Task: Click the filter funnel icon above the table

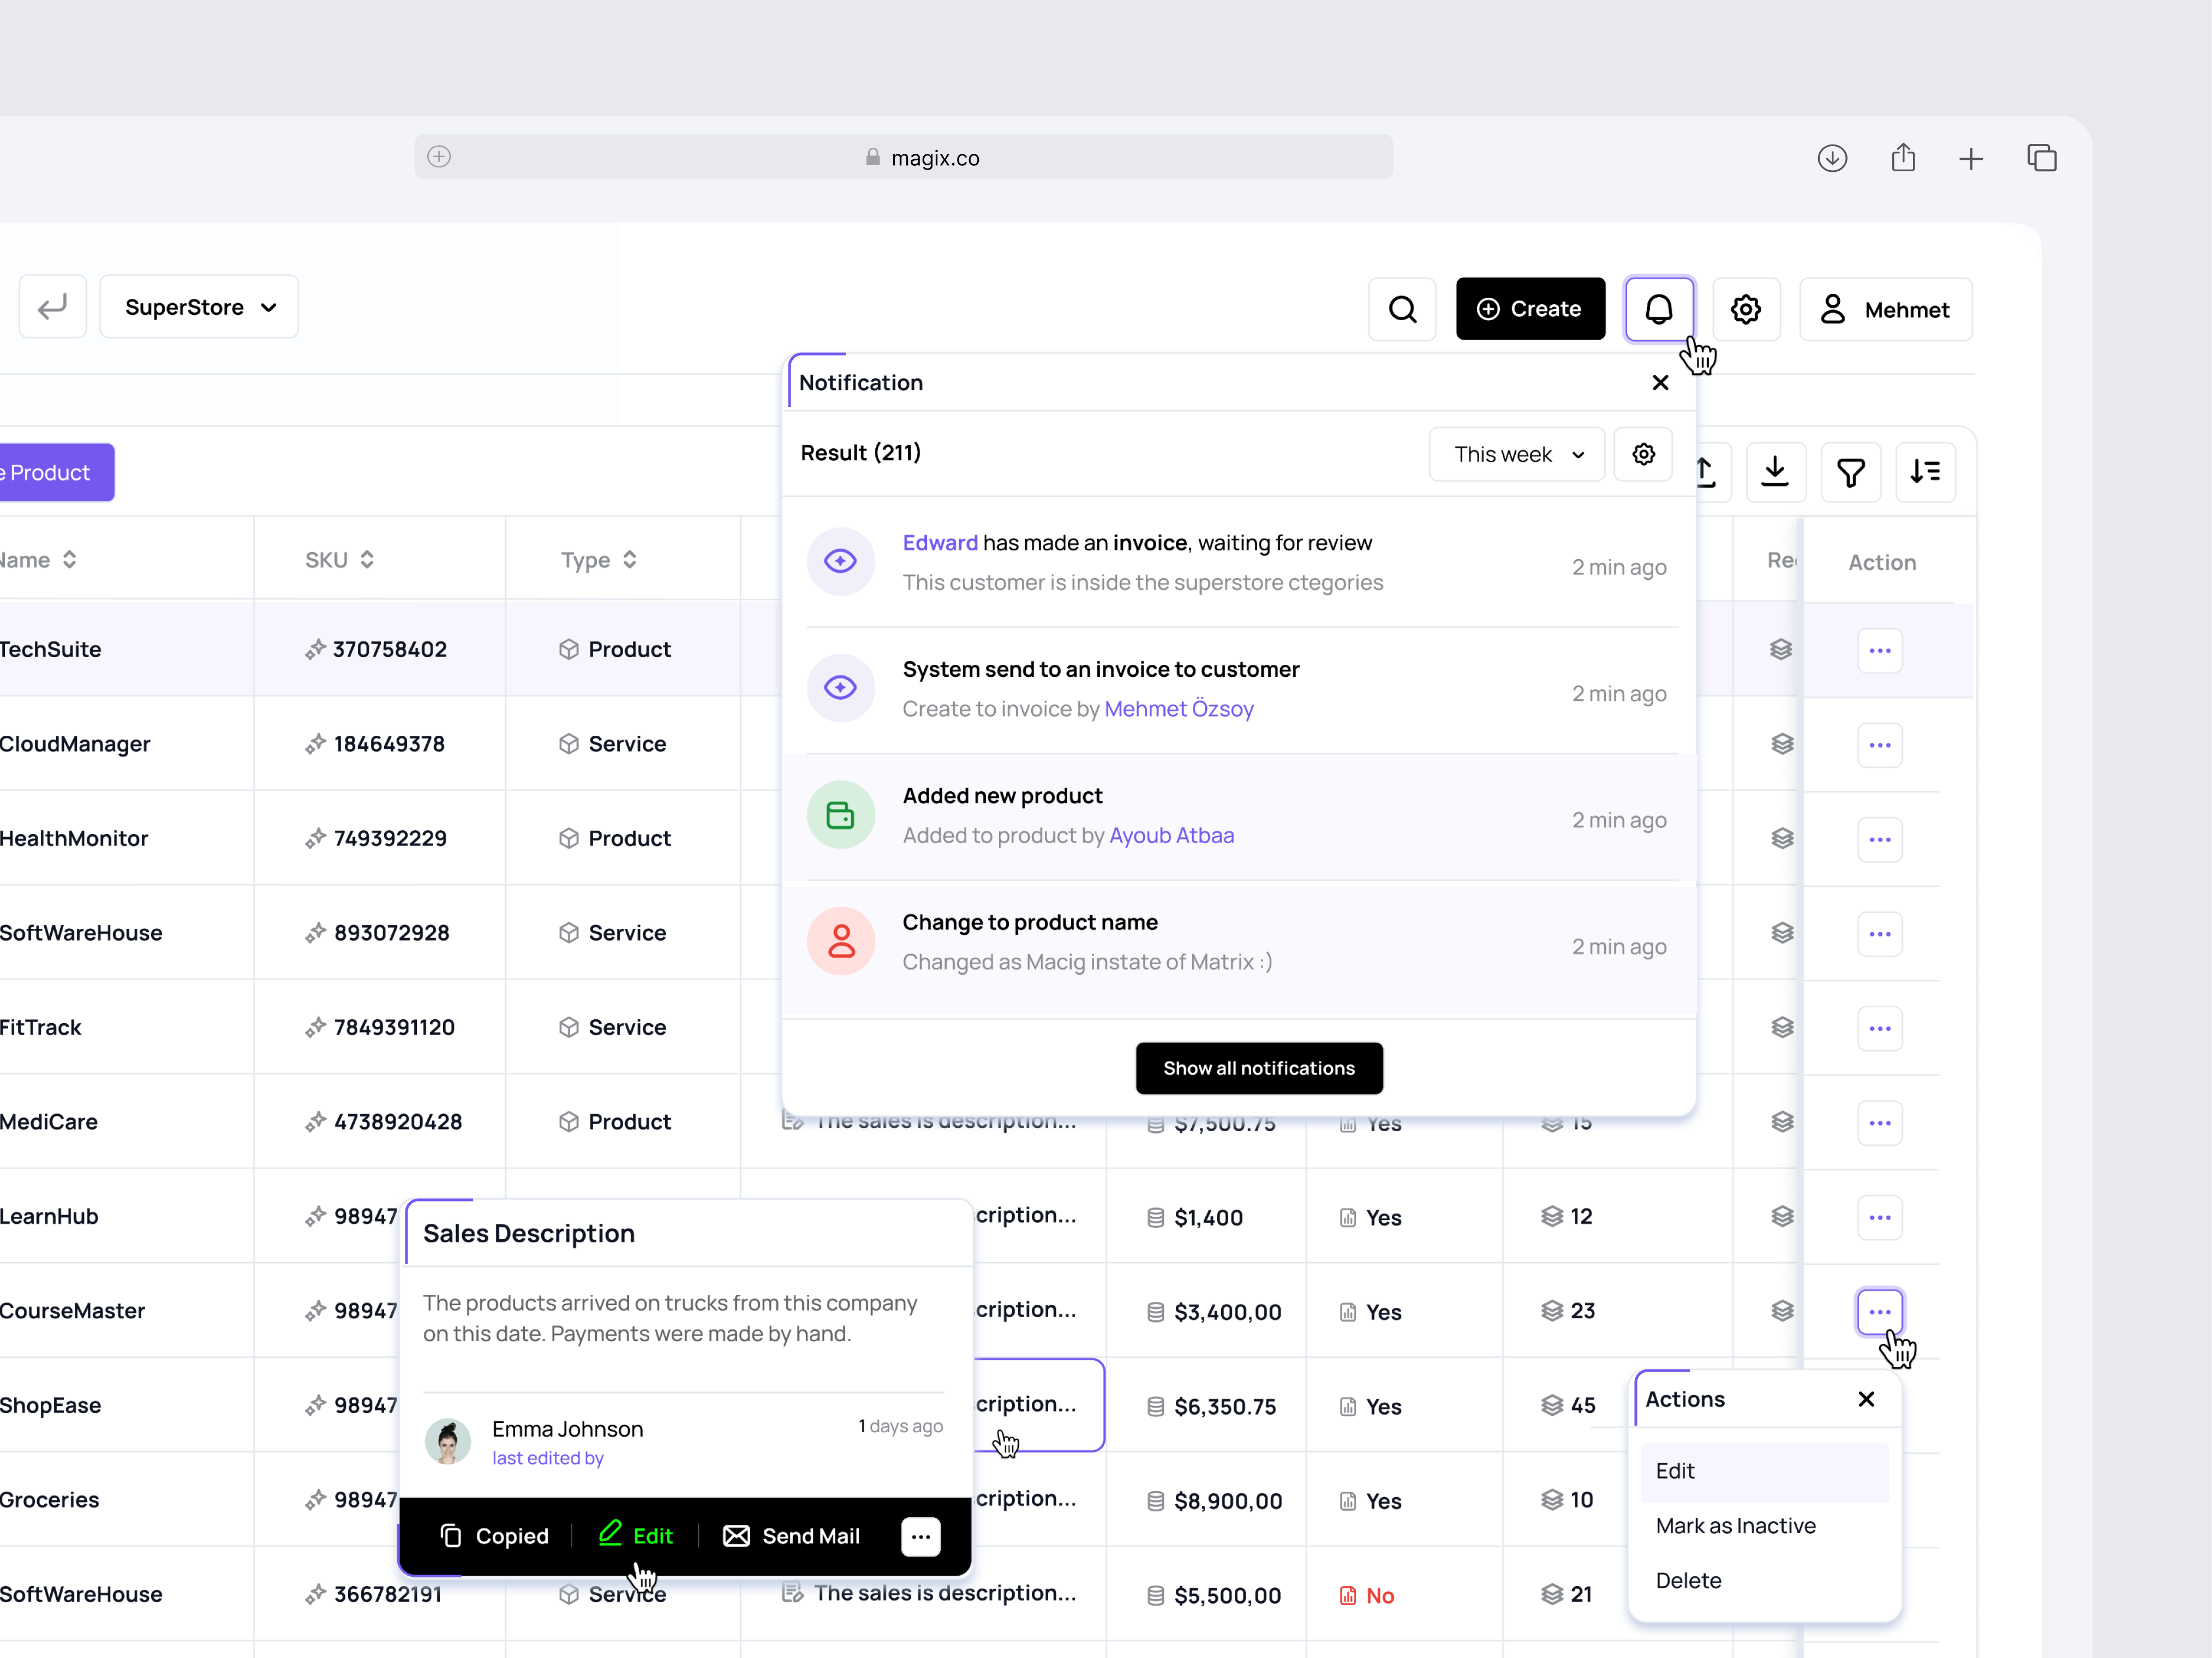Action: (1851, 472)
